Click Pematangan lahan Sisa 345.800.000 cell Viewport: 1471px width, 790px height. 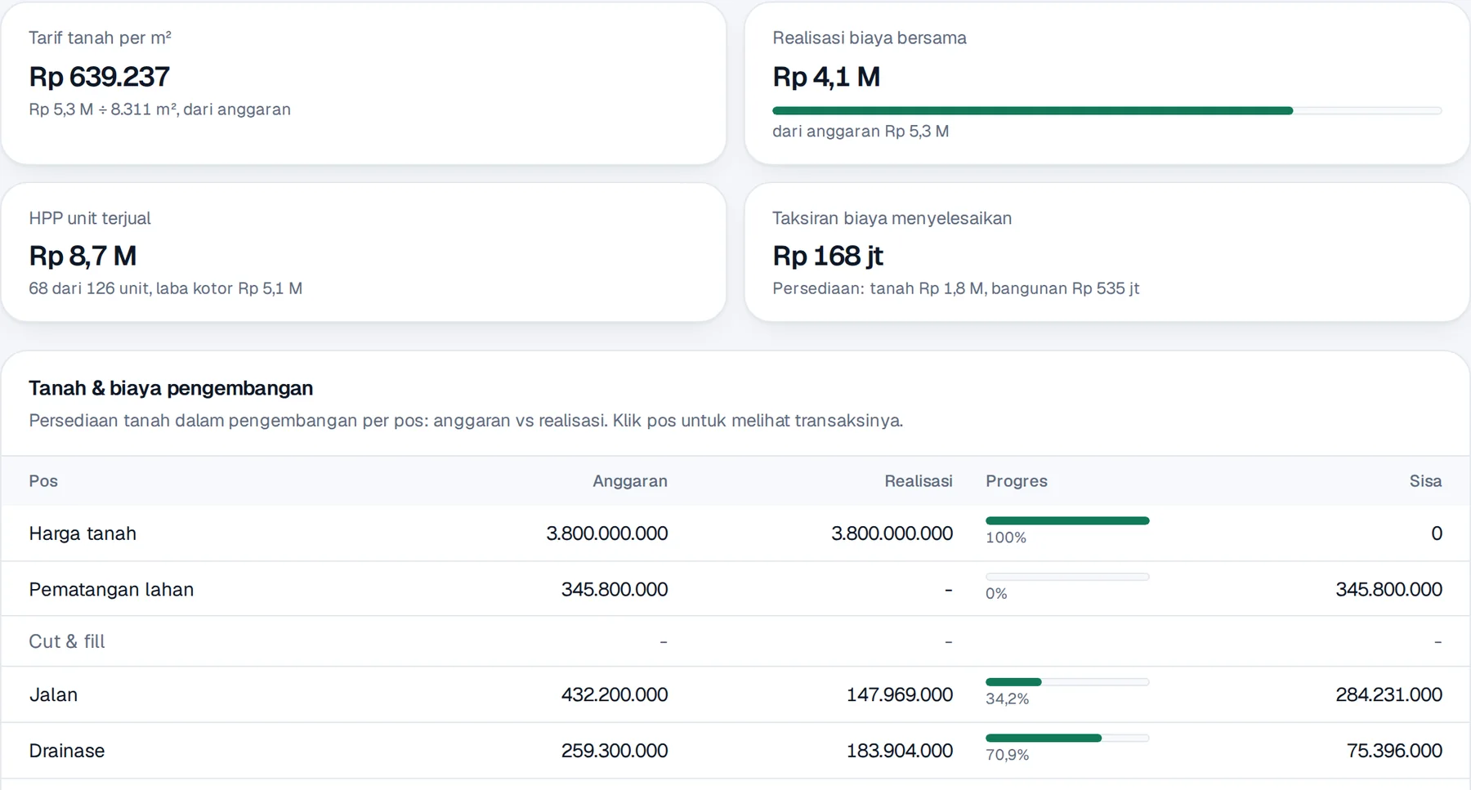pyautogui.click(x=1389, y=589)
